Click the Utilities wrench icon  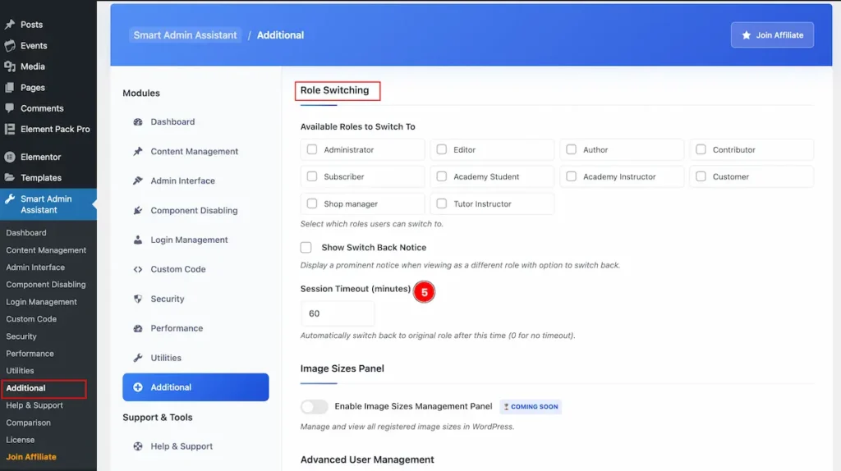(x=138, y=358)
